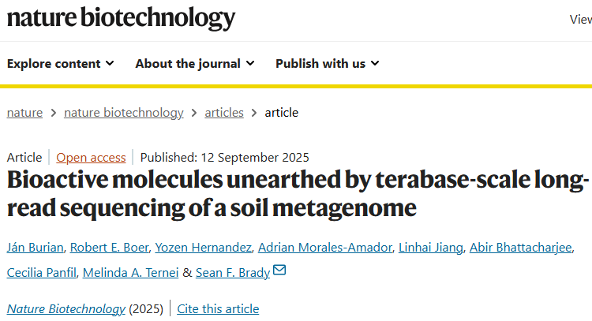Click author Cecilia Panfil
The image size is (592, 321).
(x=39, y=272)
